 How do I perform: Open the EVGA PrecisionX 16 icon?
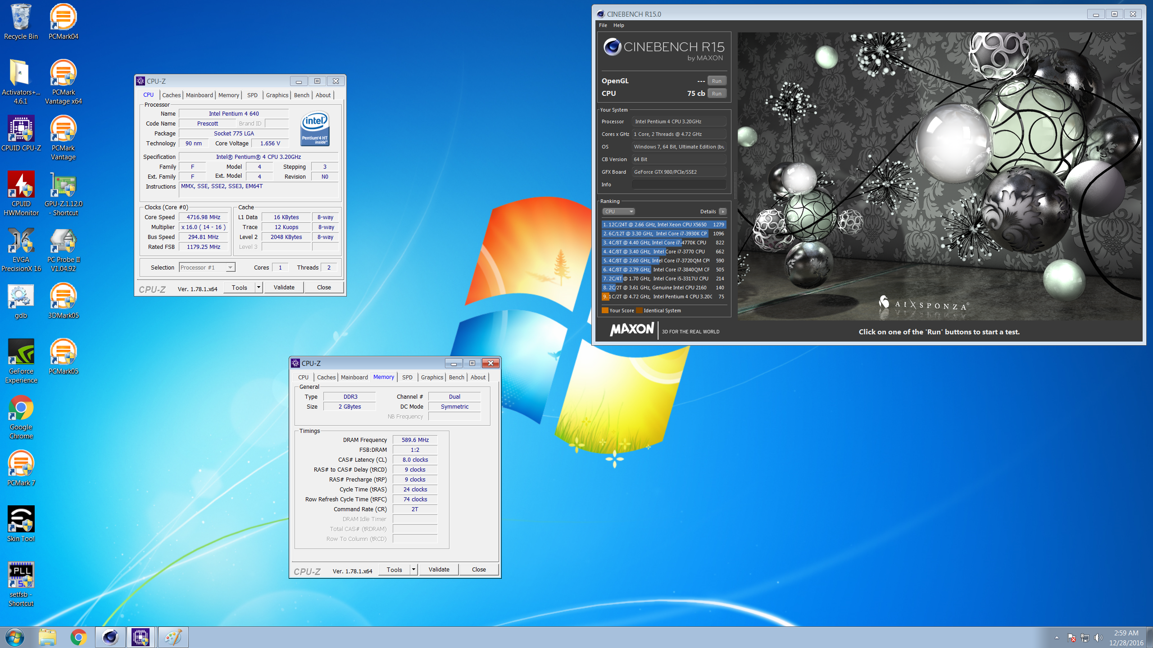(x=21, y=249)
